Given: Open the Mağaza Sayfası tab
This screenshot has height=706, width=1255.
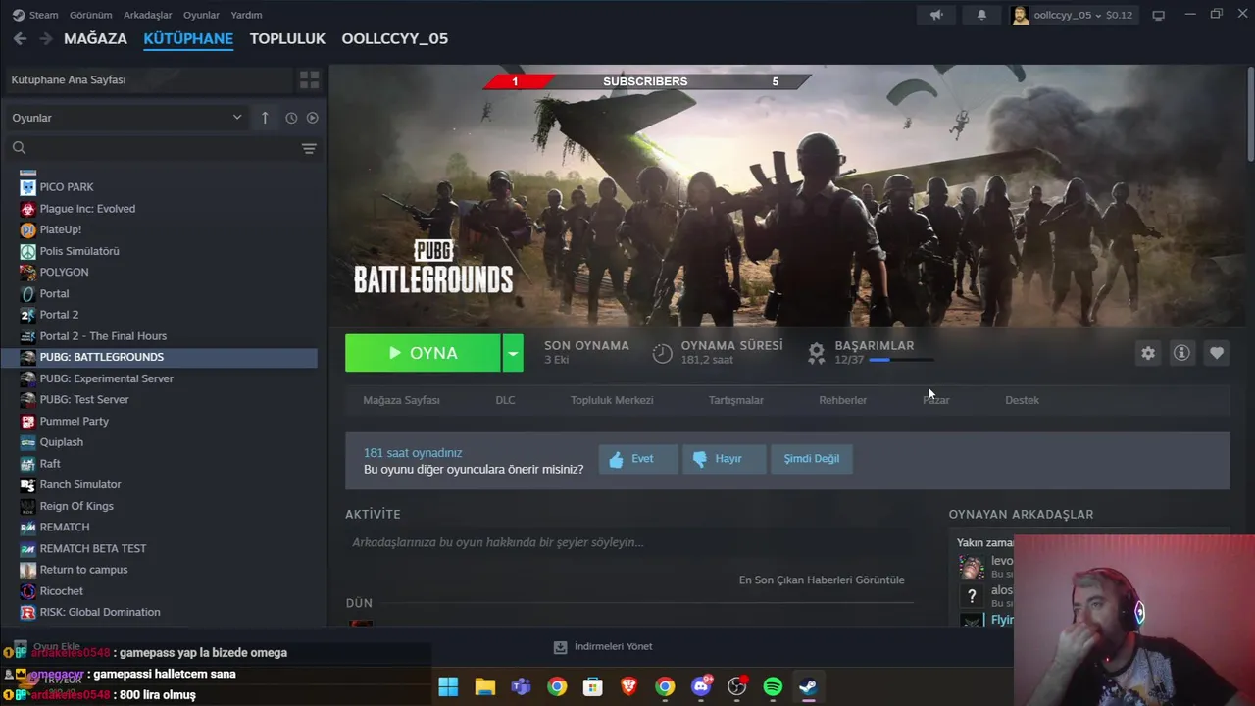Looking at the screenshot, I should pyautogui.click(x=401, y=400).
